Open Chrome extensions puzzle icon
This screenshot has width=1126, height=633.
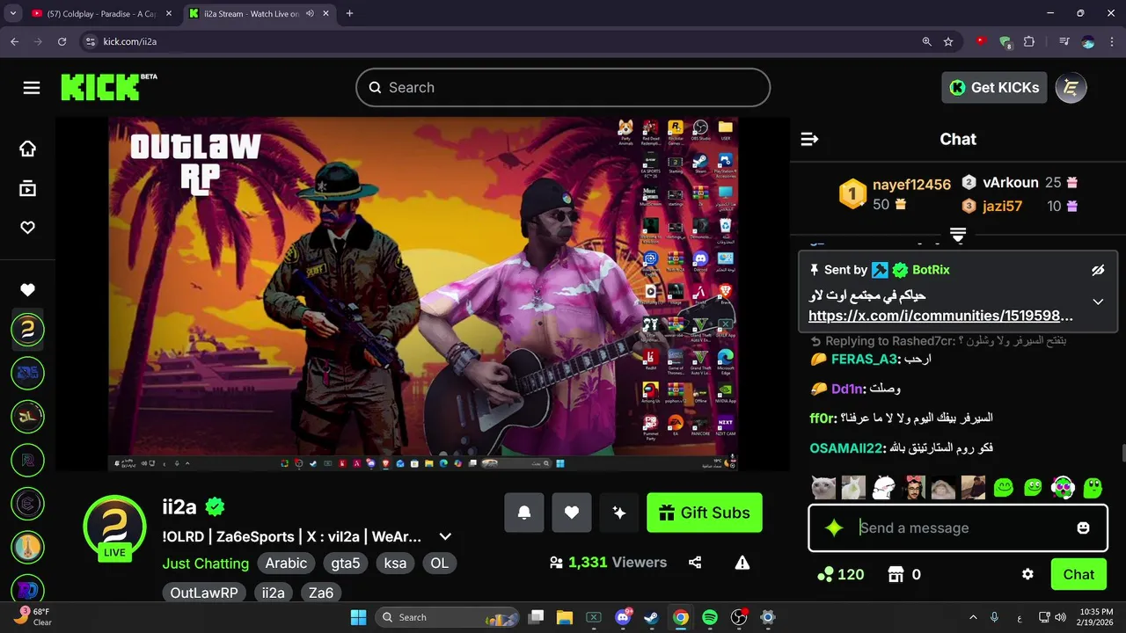click(x=1029, y=41)
